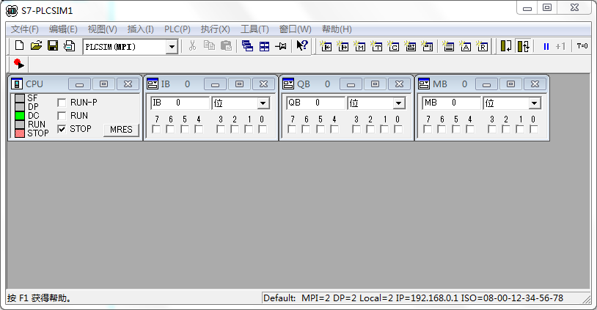Toggle bit 0 in QB window
This screenshot has width=597, height=310.
[x=398, y=129]
